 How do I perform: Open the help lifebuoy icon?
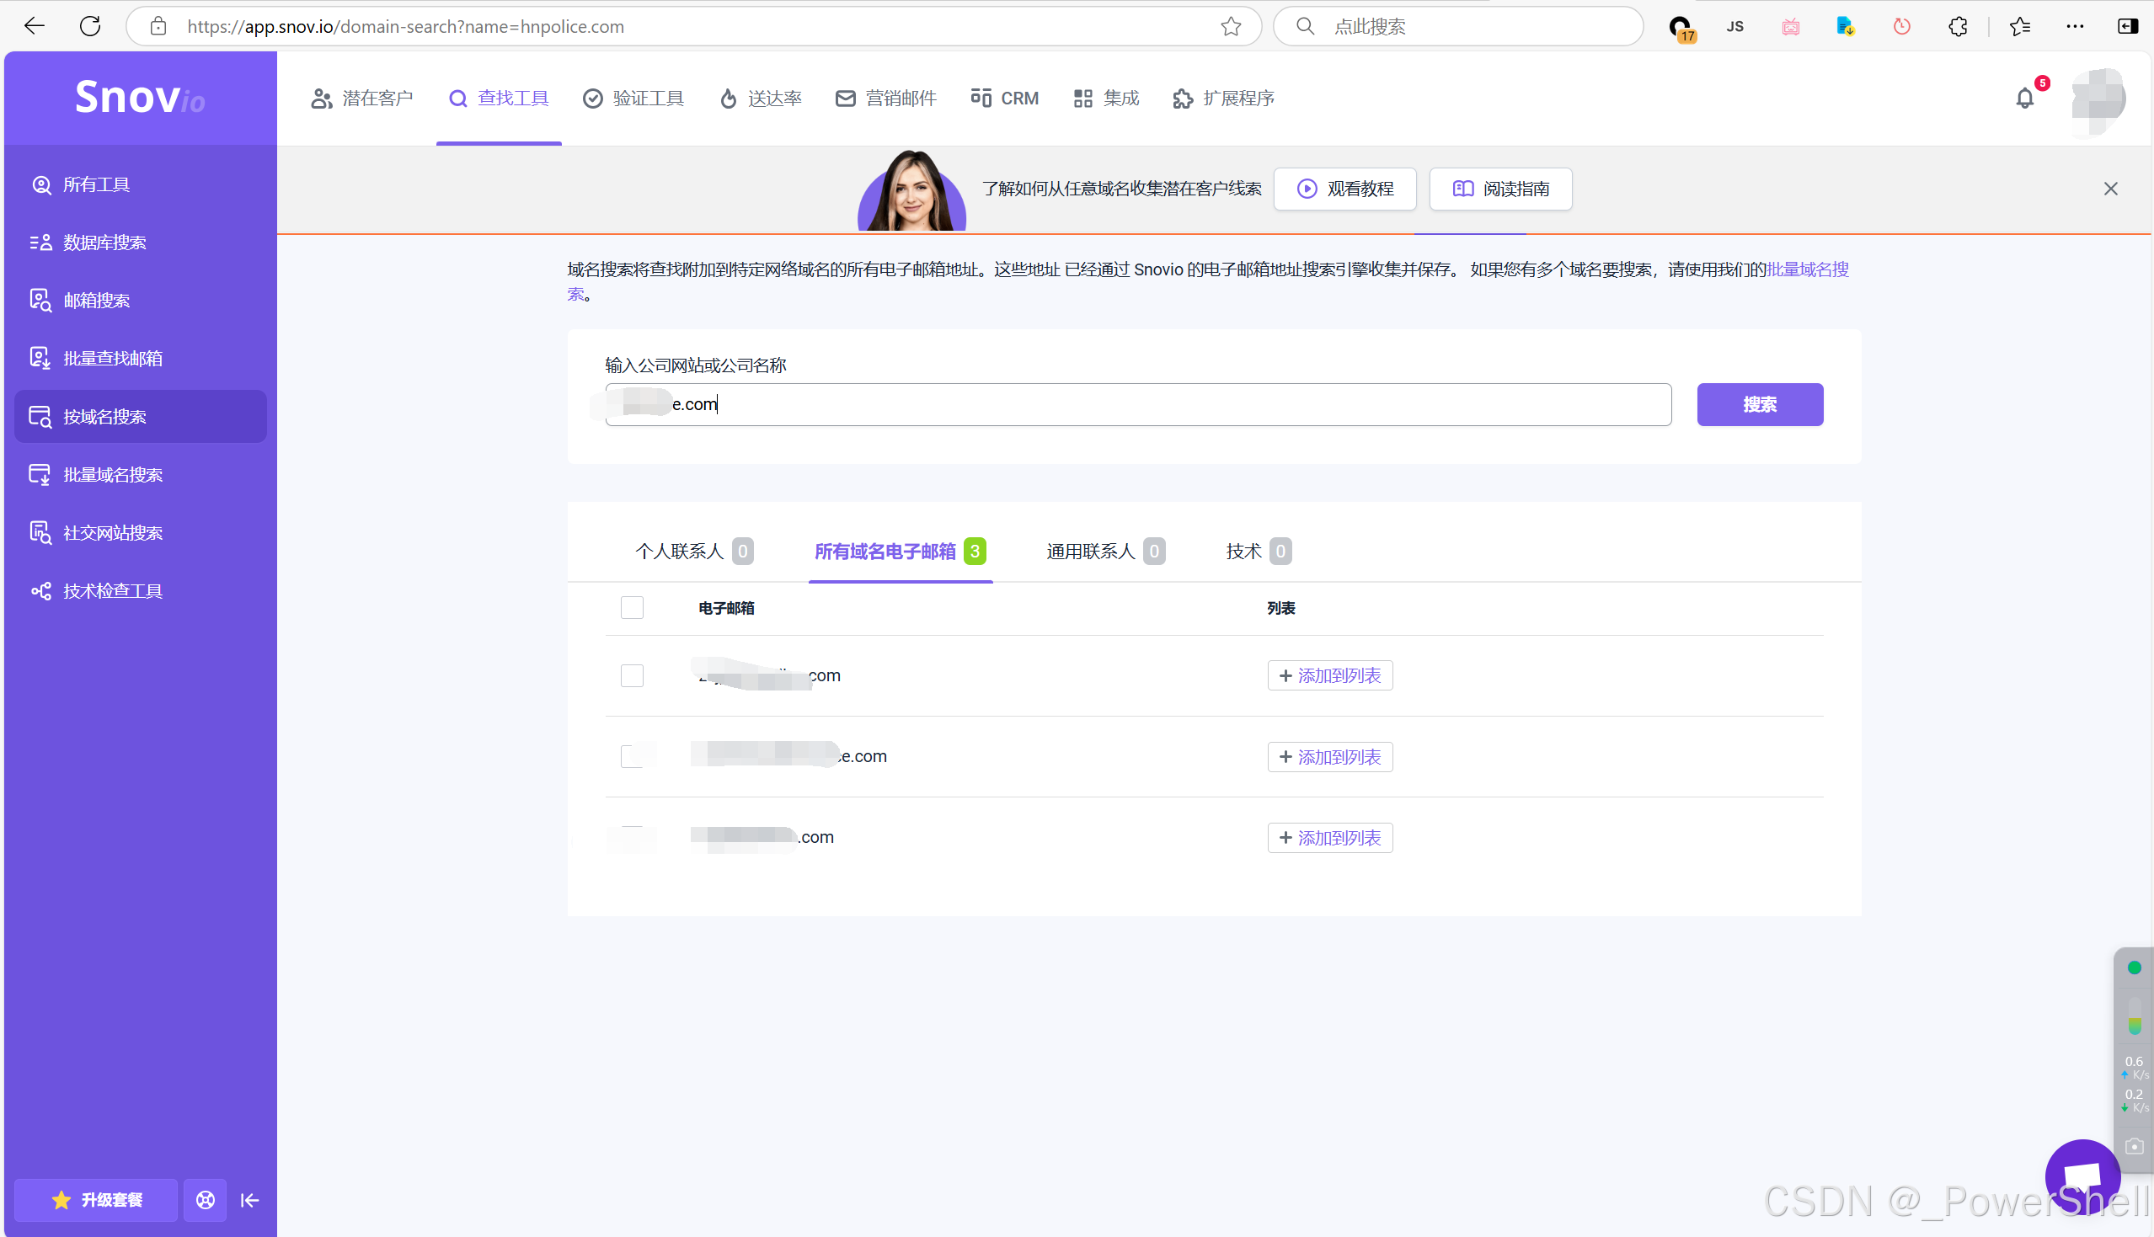[205, 1200]
